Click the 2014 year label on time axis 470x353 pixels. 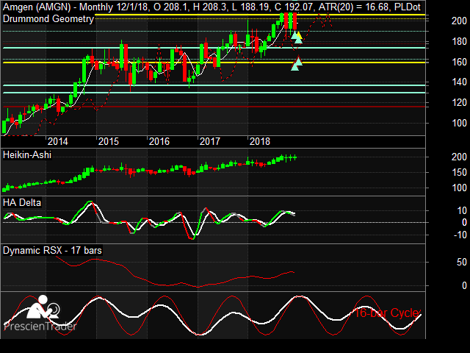pos(58,141)
